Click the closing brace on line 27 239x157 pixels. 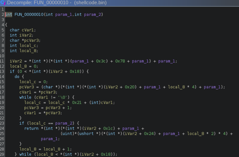click(20, 144)
